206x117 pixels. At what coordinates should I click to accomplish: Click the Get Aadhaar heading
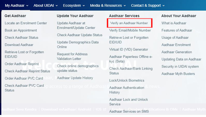(15, 16)
